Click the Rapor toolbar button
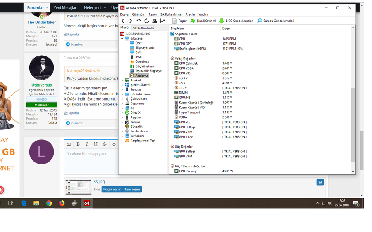Image resolution: width=372 pixels, height=232 pixels. click(180, 21)
